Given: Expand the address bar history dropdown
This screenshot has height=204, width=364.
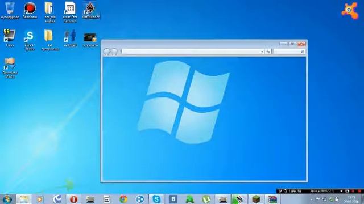Looking at the screenshot, I should tap(262, 52).
